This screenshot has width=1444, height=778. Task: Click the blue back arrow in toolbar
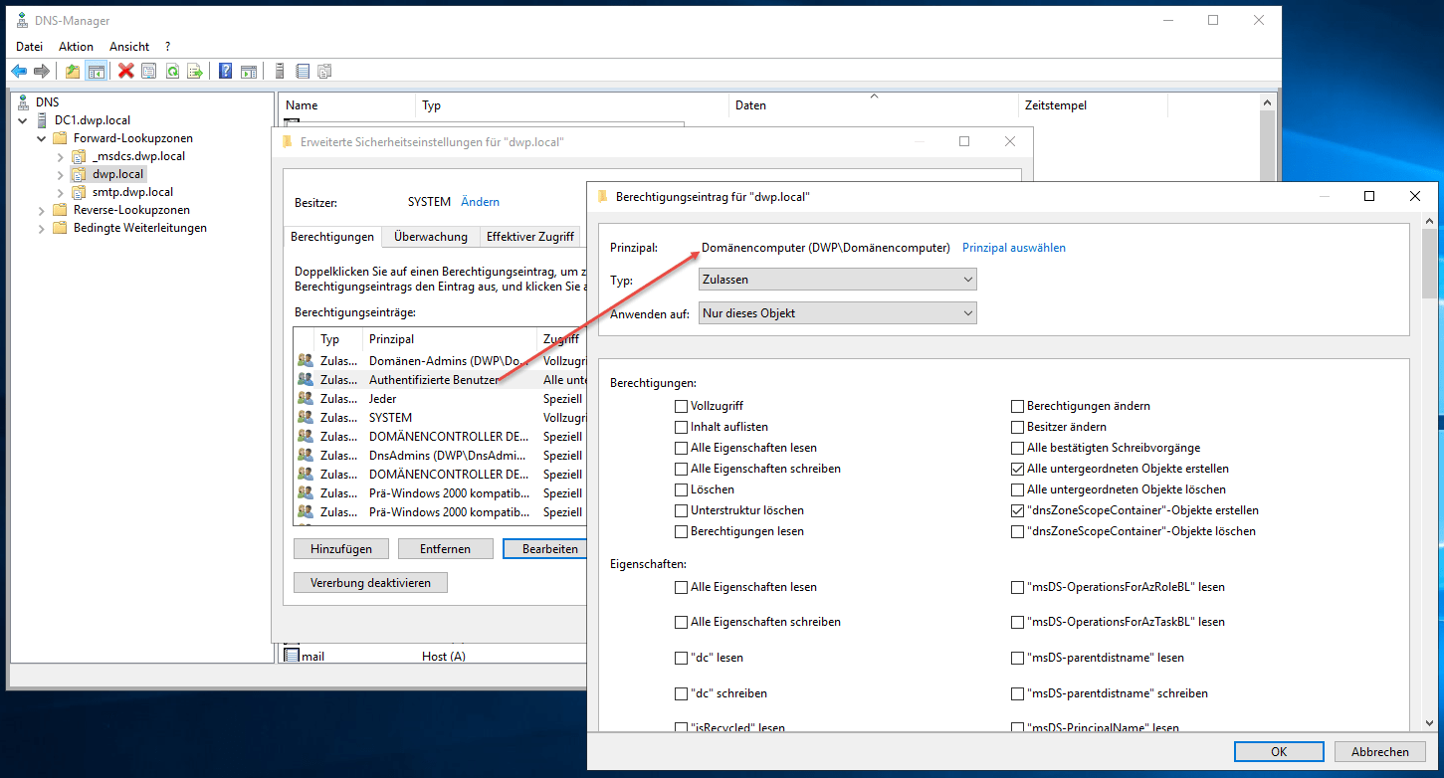tap(18, 71)
